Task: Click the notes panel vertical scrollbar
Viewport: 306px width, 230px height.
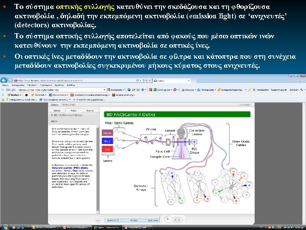Action: pos(98,169)
